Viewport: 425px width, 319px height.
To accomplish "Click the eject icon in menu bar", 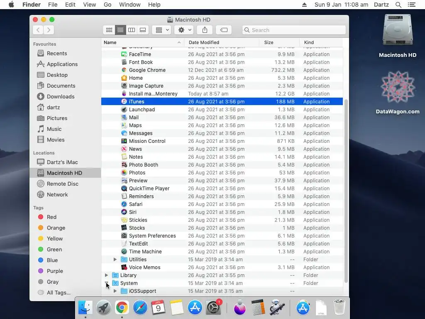I will point(304,5).
